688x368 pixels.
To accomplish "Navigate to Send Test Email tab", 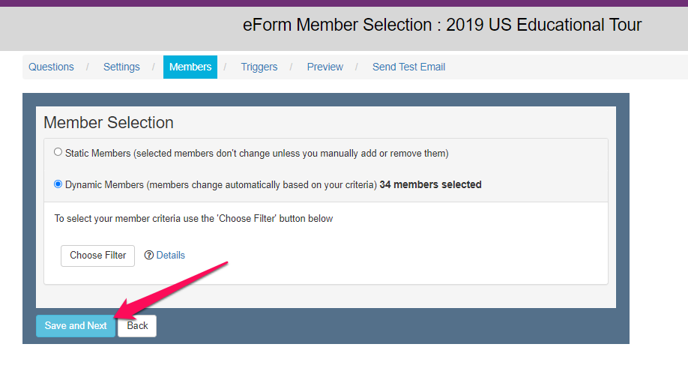I will (x=408, y=67).
